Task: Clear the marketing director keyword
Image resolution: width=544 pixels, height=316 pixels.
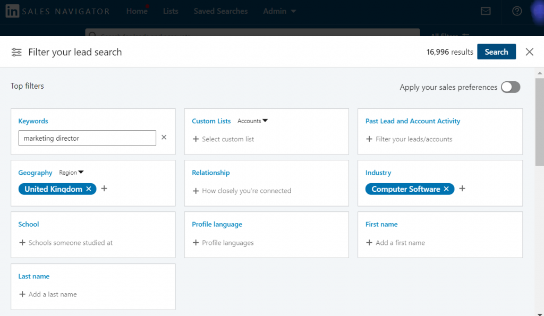Action: (164, 138)
